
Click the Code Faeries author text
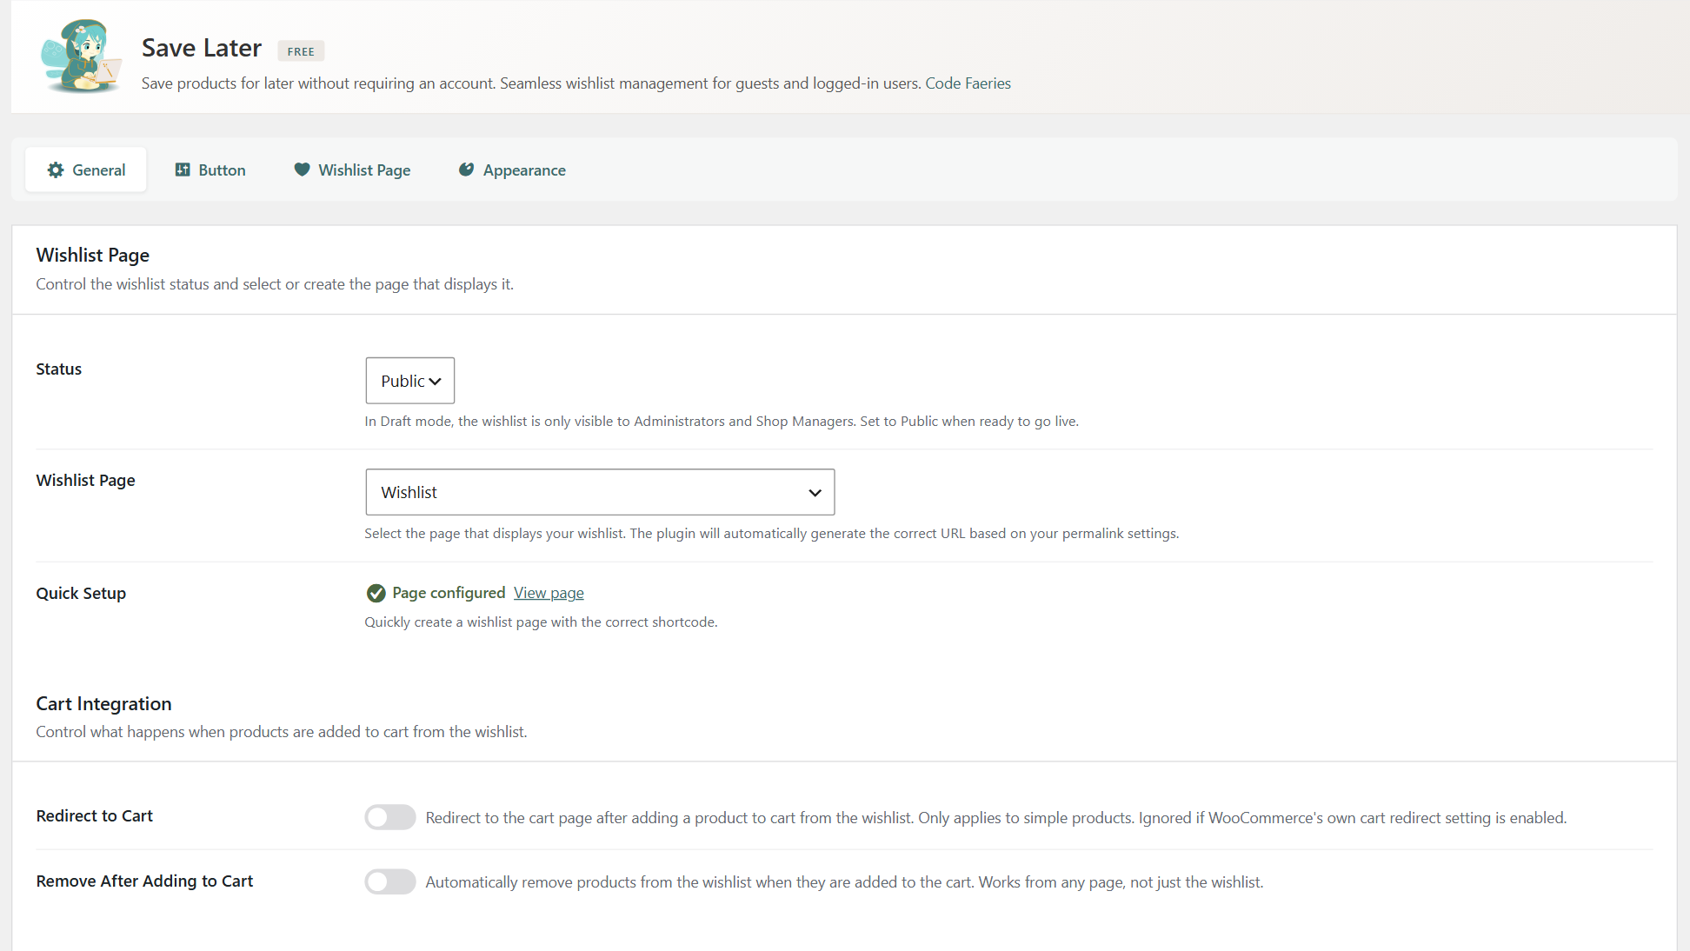[968, 83]
